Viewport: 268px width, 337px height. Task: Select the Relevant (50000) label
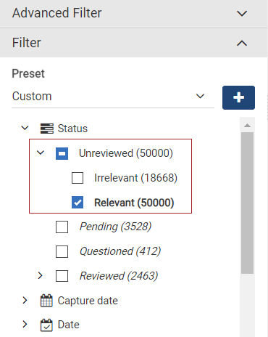(x=134, y=203)
